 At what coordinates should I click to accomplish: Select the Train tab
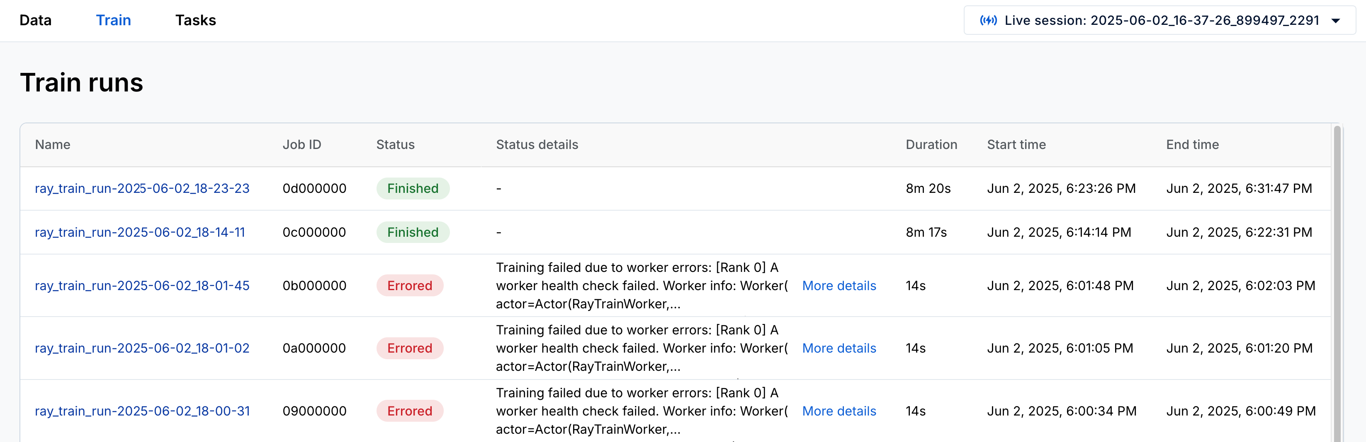click(114, 20)
